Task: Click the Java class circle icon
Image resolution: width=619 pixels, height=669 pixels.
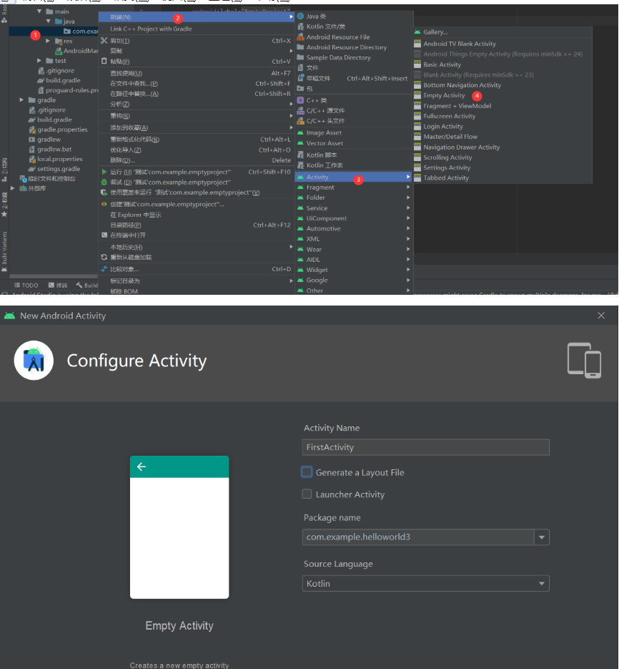Action: pos(300,16)
